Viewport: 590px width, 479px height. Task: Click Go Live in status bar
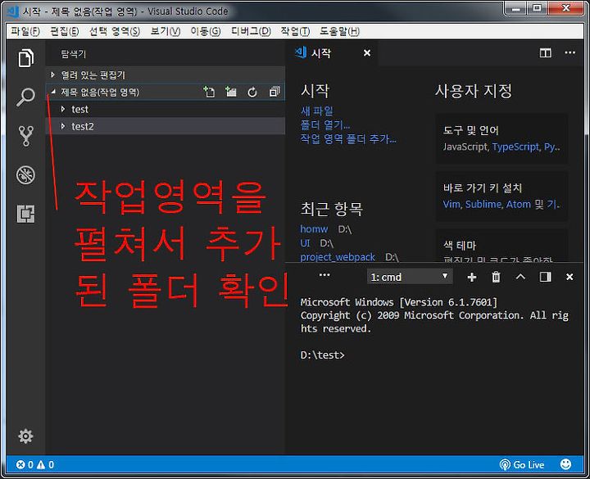pos(521,465)
